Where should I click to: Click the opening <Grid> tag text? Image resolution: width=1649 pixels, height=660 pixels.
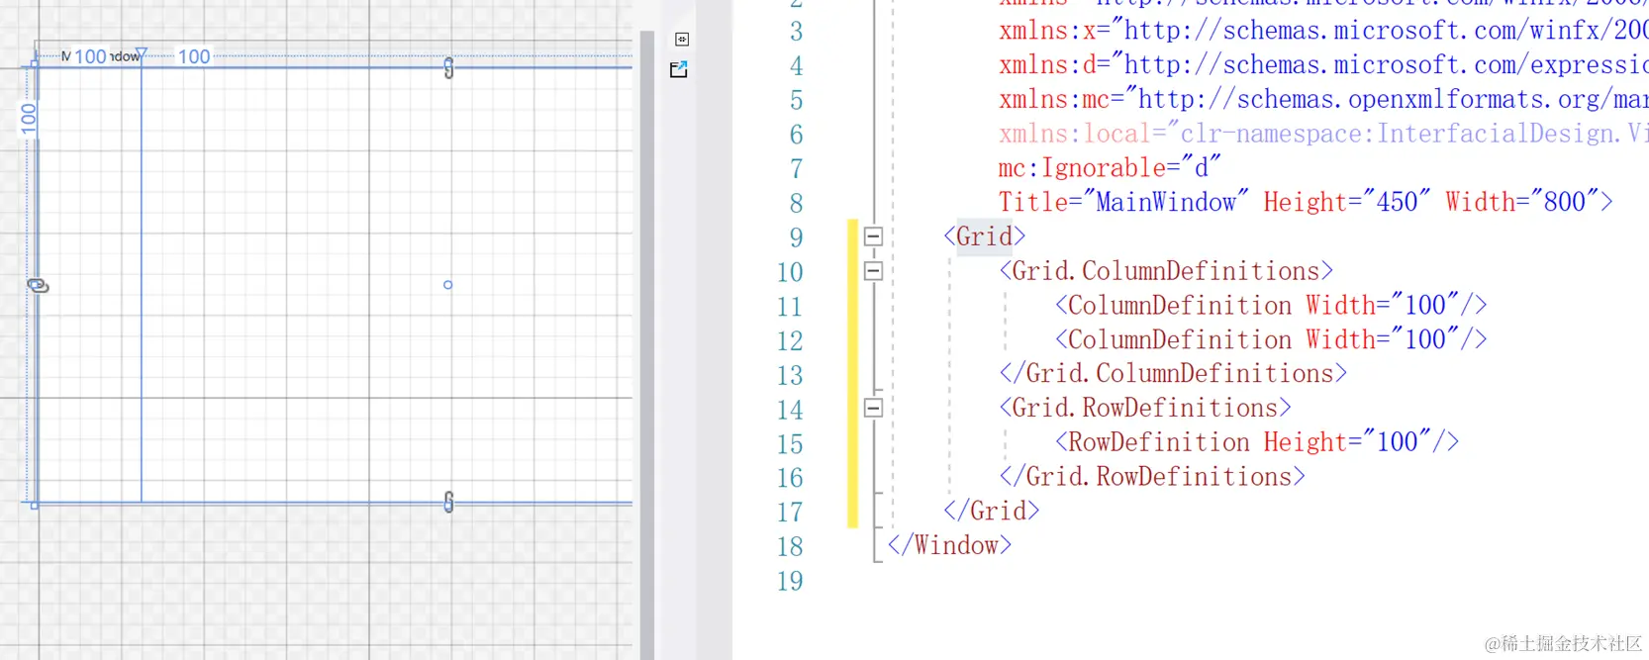pyautogui.click(x=985, y=236)
